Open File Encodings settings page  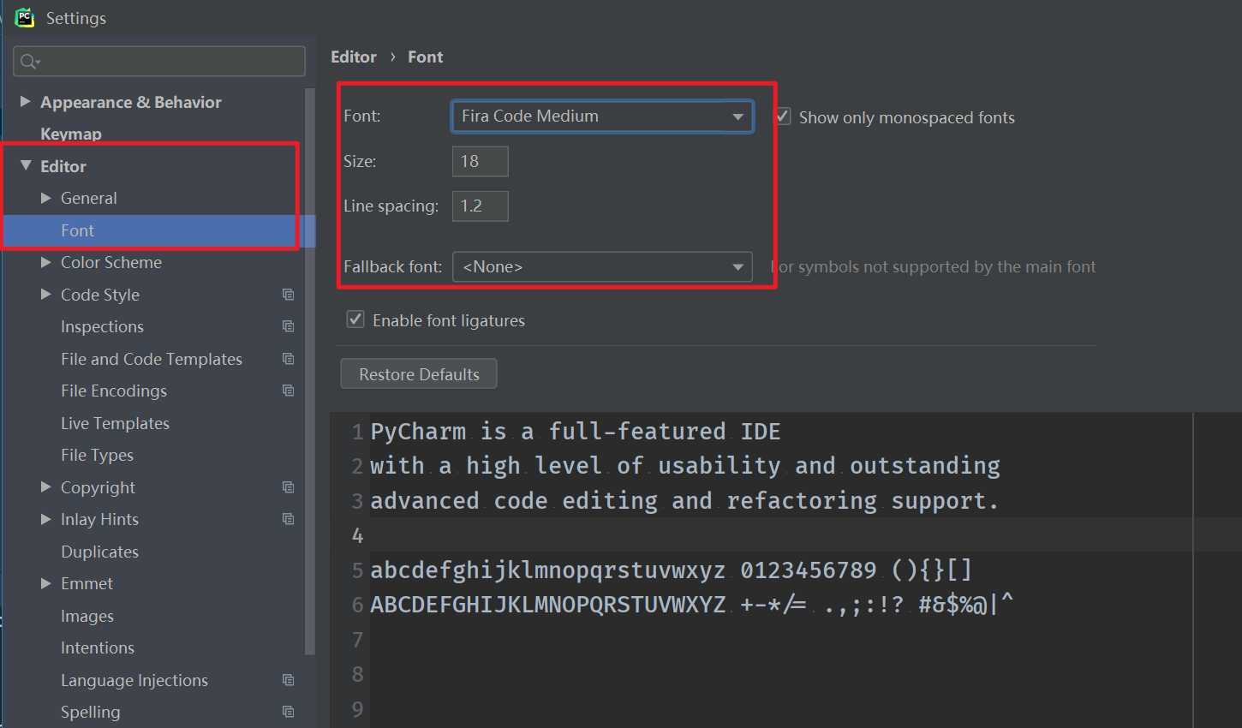click(114, 391)
